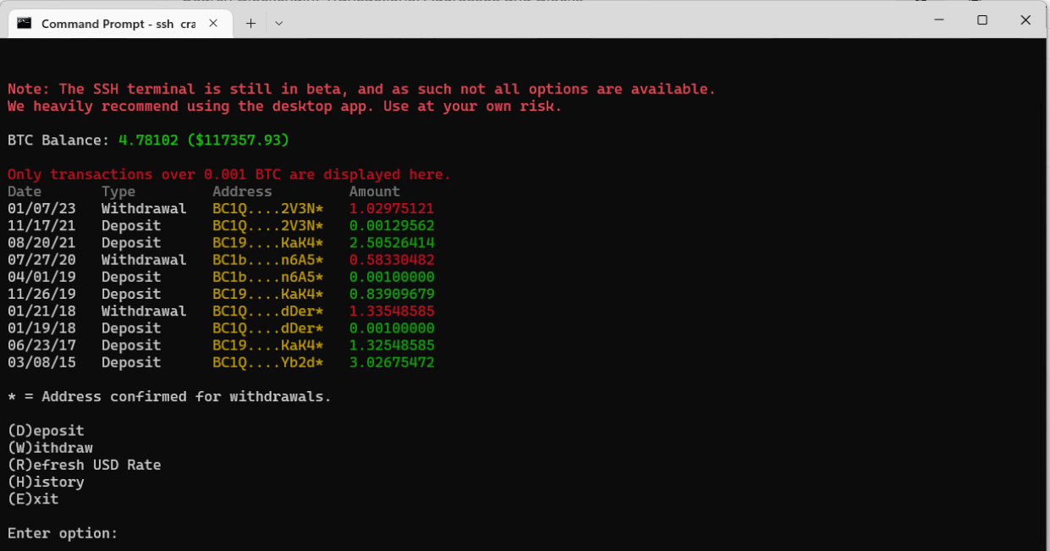Click the (D)eposit menu option

point(46,431)
